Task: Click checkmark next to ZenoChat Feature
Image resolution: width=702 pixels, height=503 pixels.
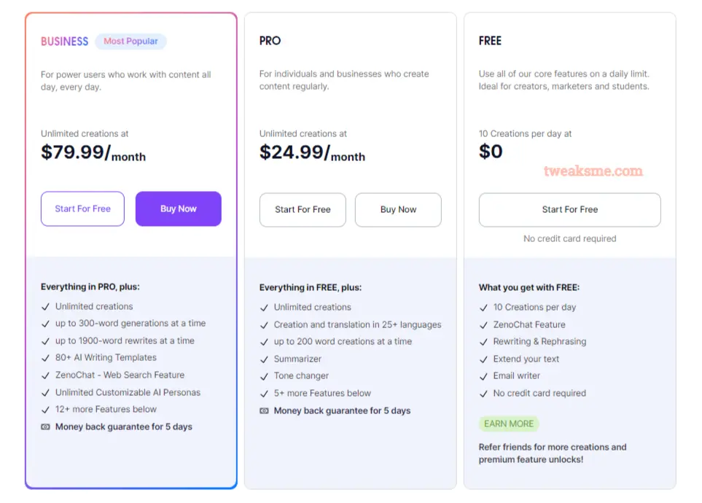Action: pos(483,325)
